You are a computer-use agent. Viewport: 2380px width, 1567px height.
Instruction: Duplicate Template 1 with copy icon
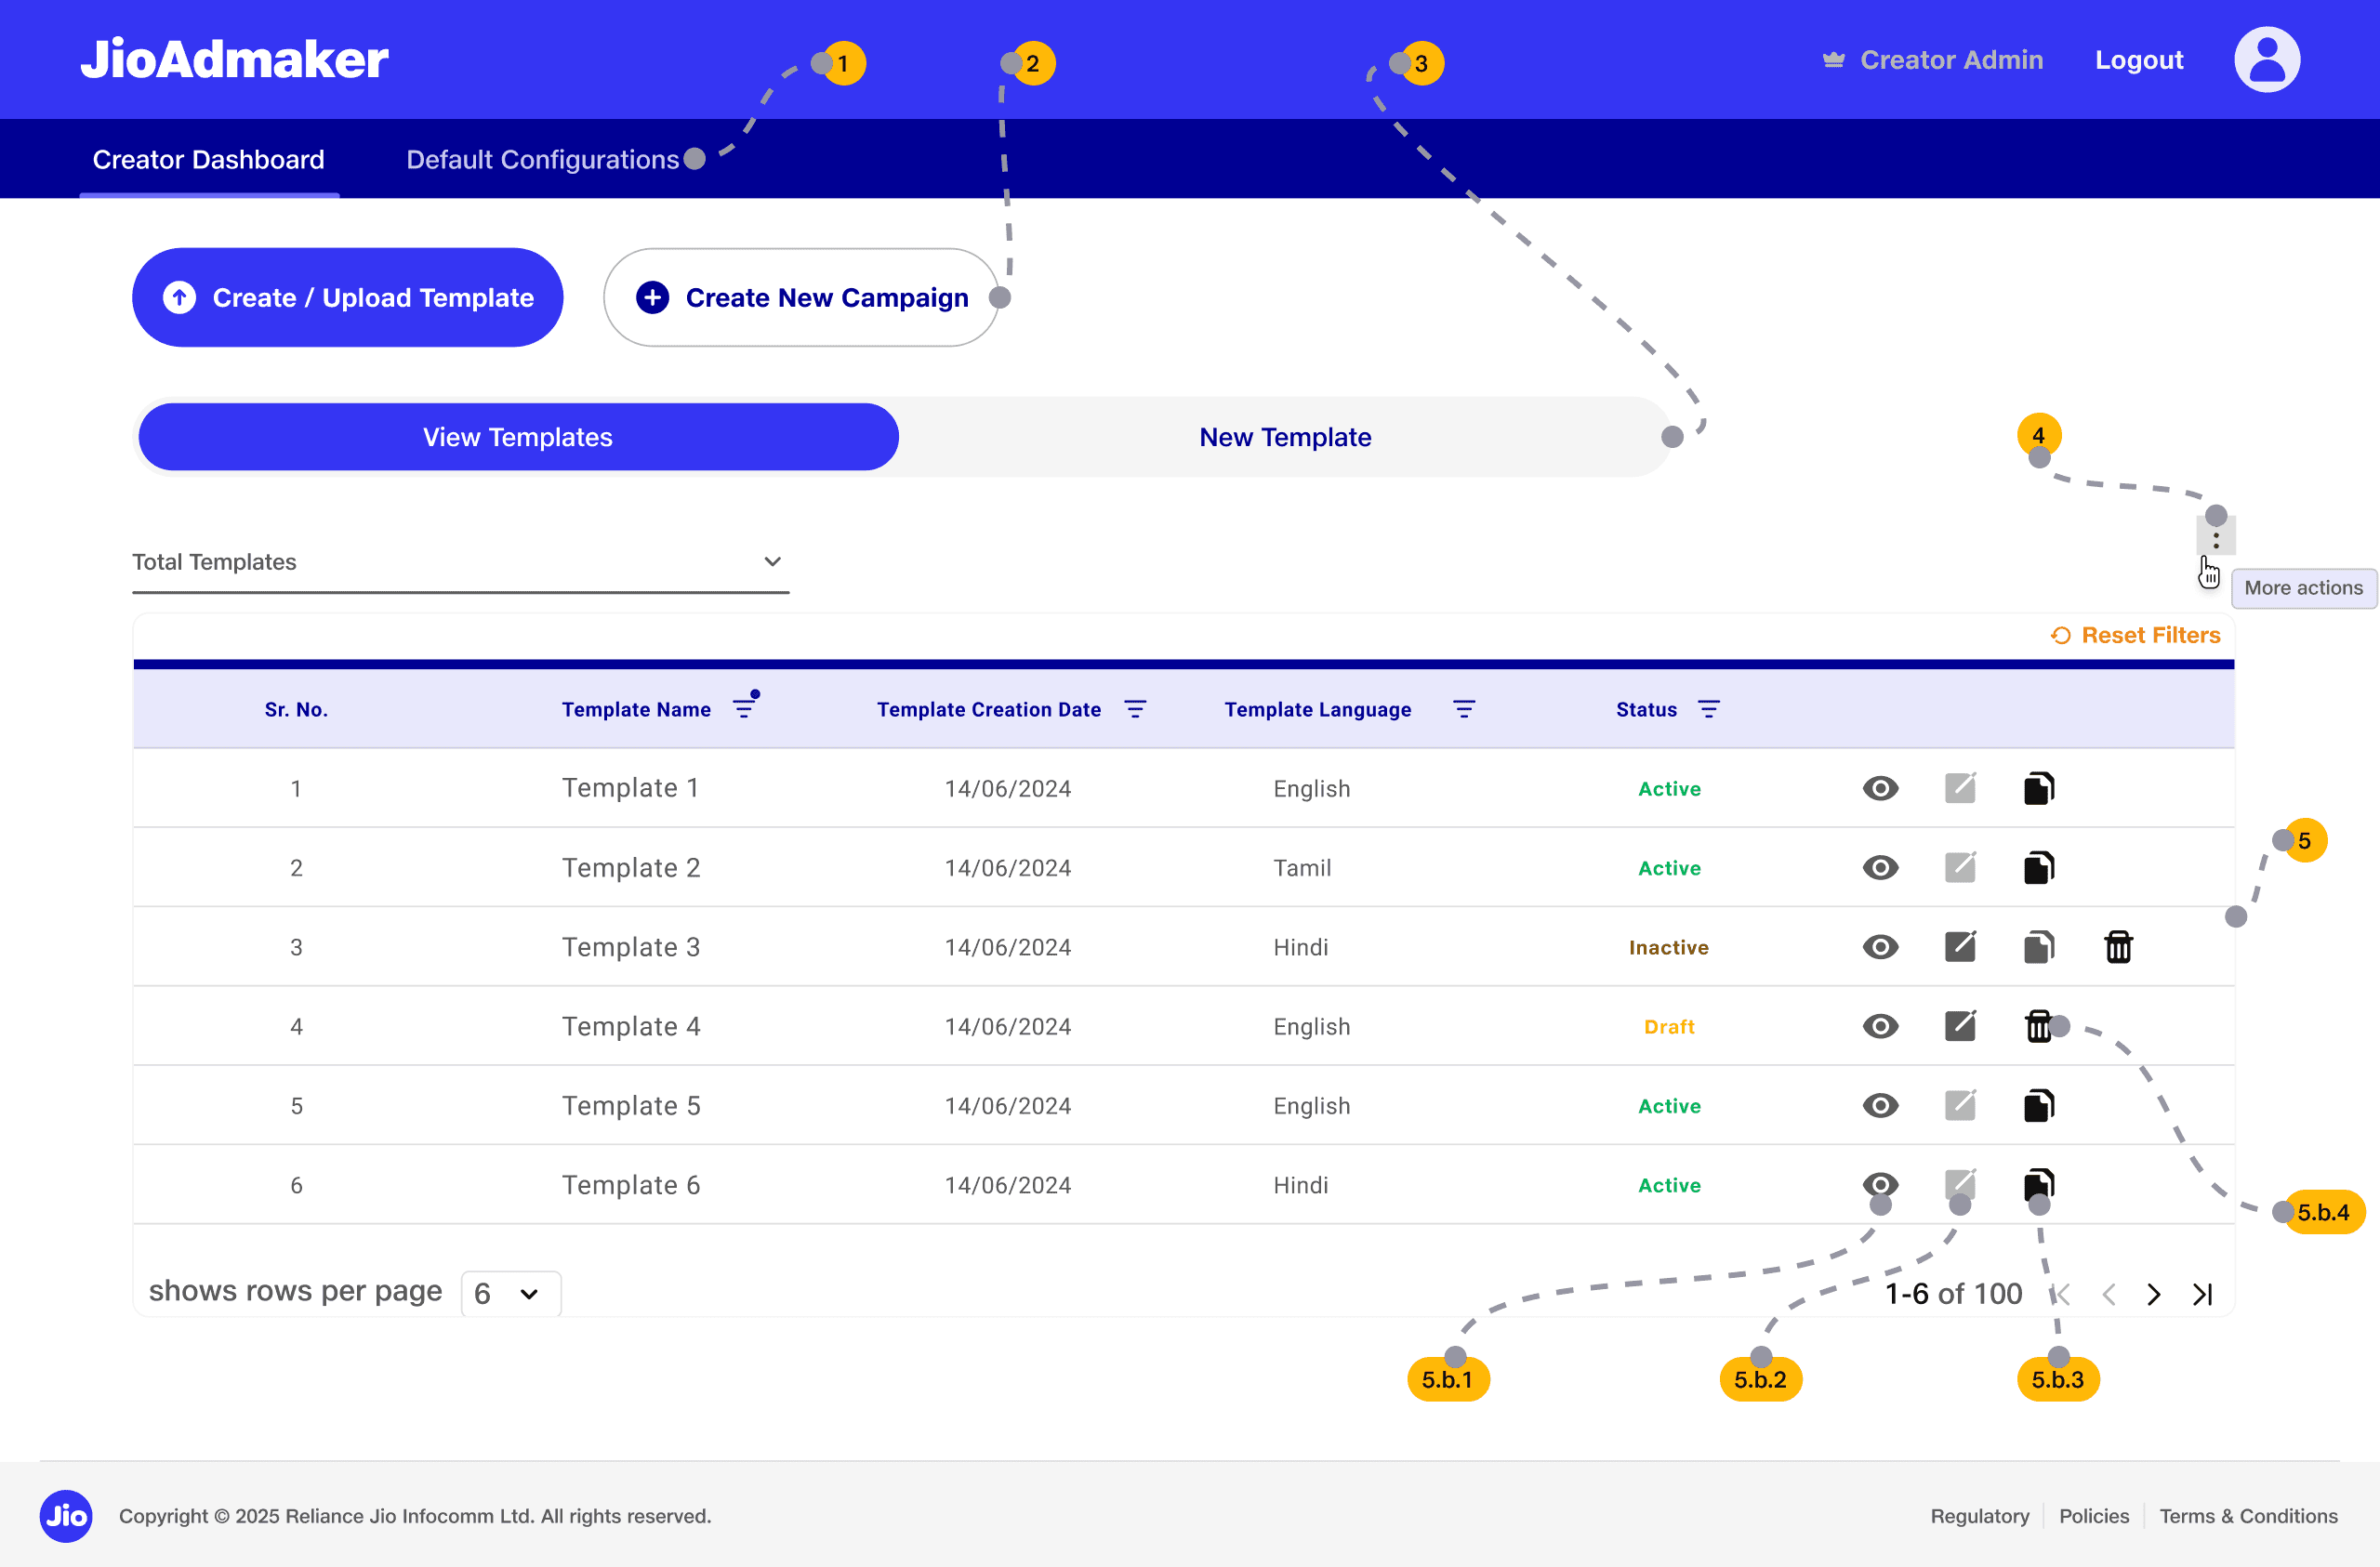click(x=2038, y=788)
